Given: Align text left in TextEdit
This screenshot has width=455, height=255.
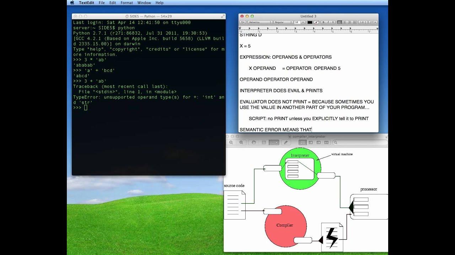Looking at the screenshot, I should pos(340,22).
